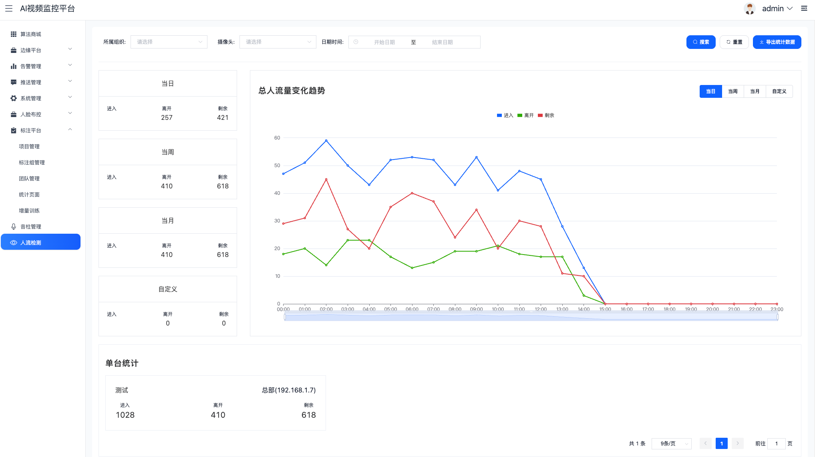The image size is (815, 457).
Task: Click the 导出统计数据 export button
Action: click(x=777, y=42)
